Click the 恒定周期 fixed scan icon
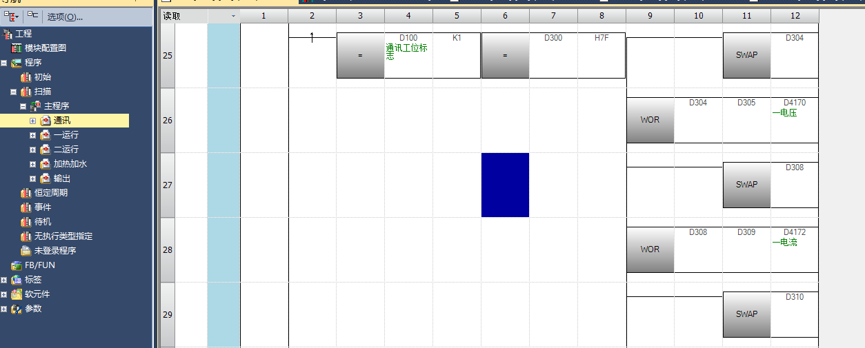Viewport: 865px width, 348px height. 26,193
